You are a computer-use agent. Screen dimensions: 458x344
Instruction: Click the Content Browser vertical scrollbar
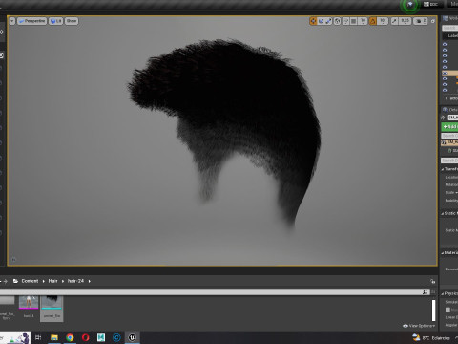tap(433, 311)
